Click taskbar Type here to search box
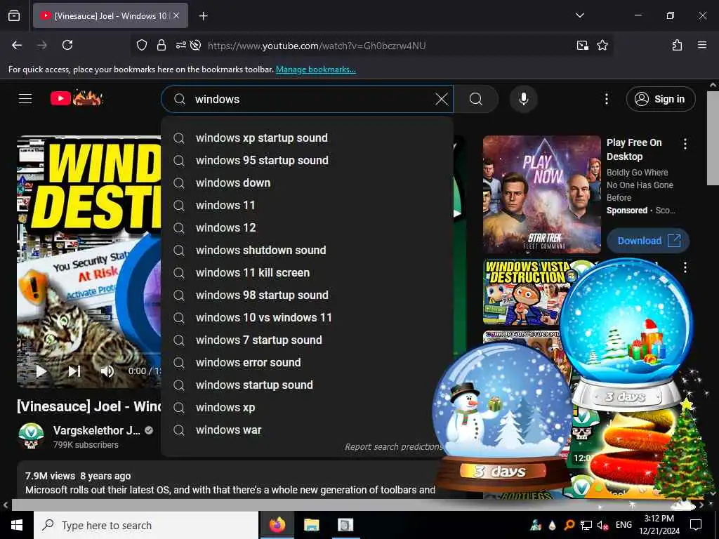 point(146,525)
